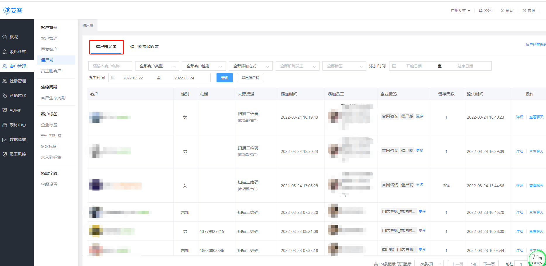This screenshot has width=546, height=266.
Task: Open 营销转化 sidebar section
Action: (x=17, y=96)
